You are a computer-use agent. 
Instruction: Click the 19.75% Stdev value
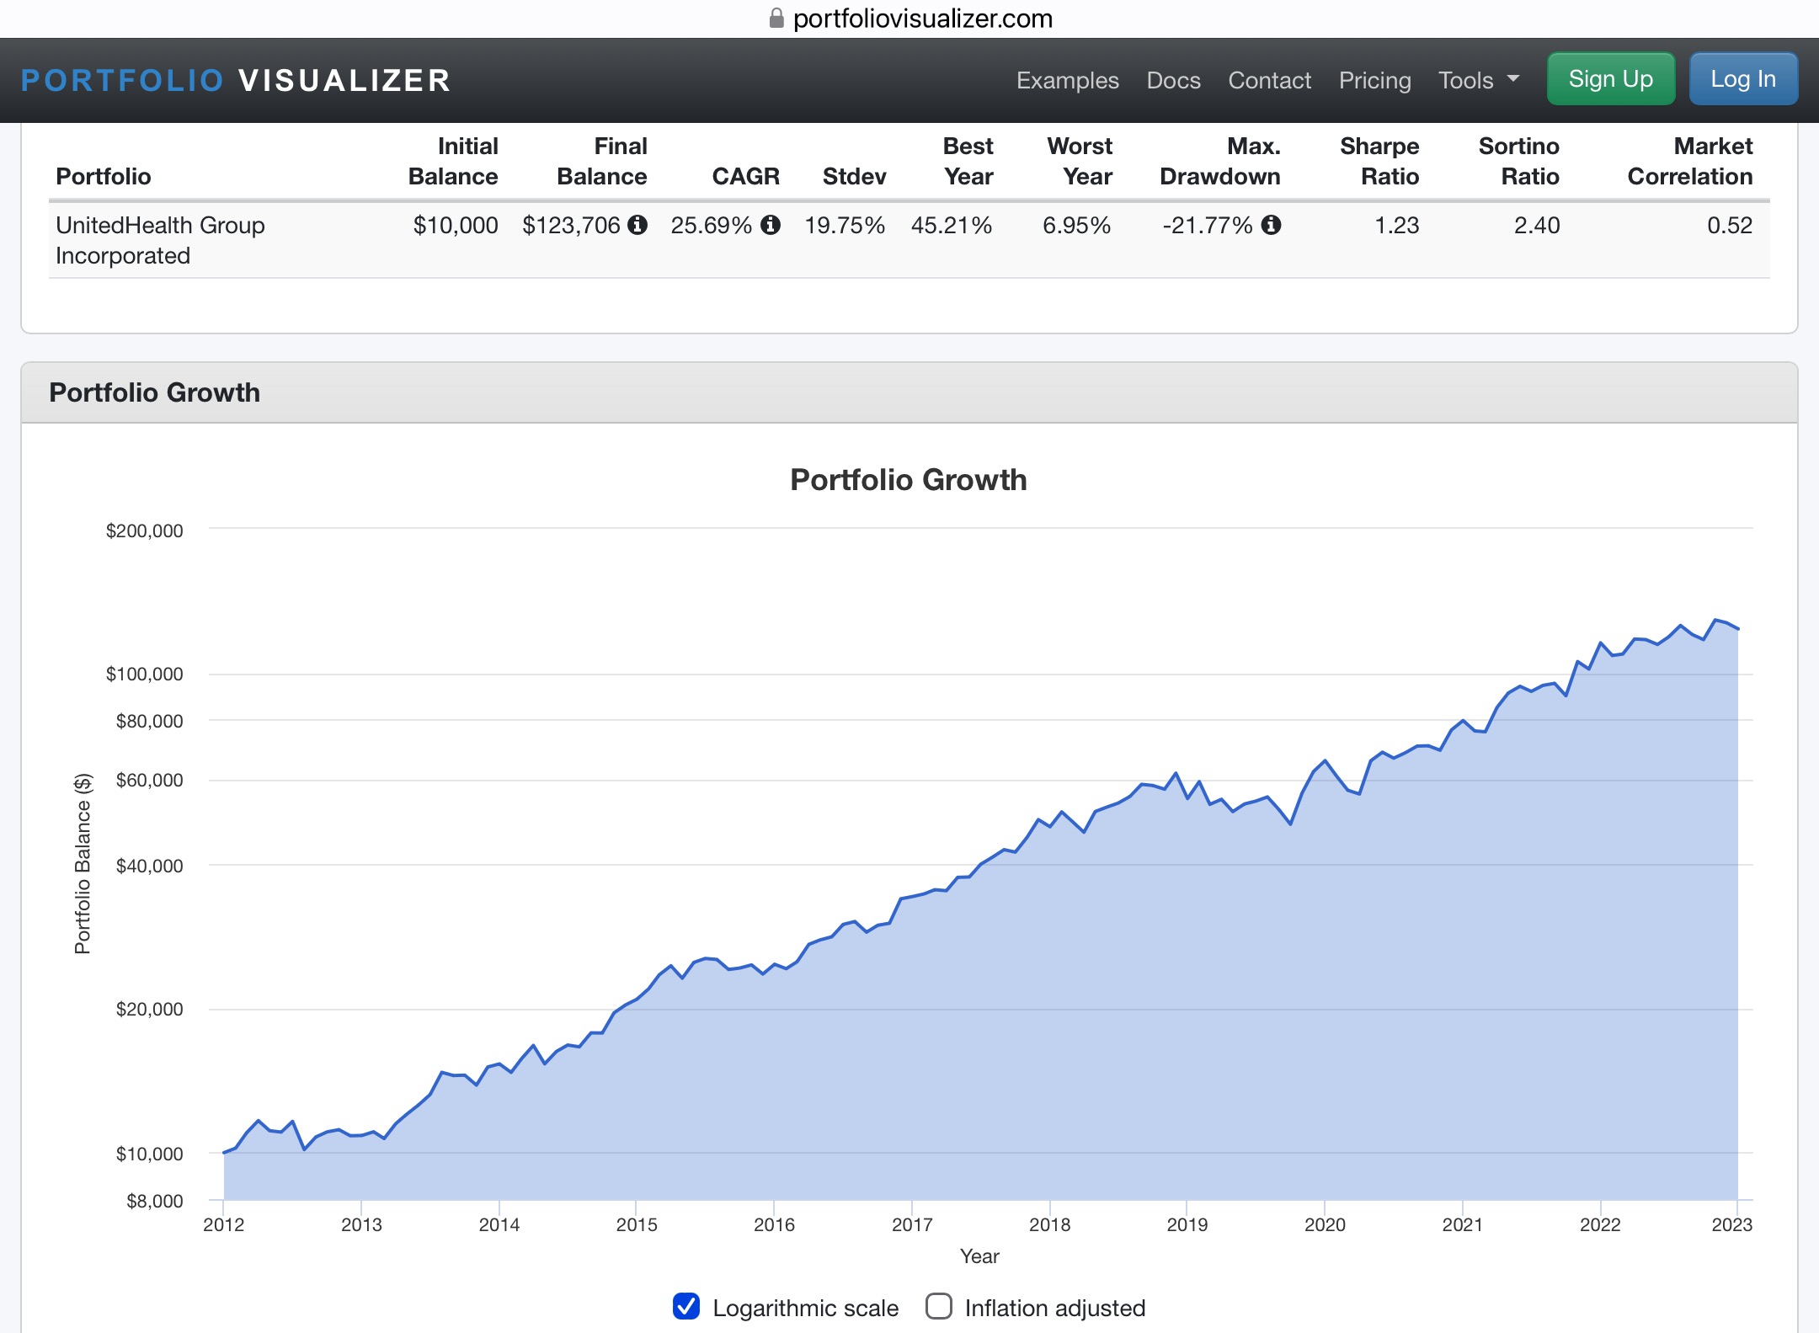(845, 225)
